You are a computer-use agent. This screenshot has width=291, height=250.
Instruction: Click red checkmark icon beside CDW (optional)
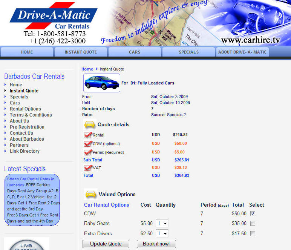88,144
